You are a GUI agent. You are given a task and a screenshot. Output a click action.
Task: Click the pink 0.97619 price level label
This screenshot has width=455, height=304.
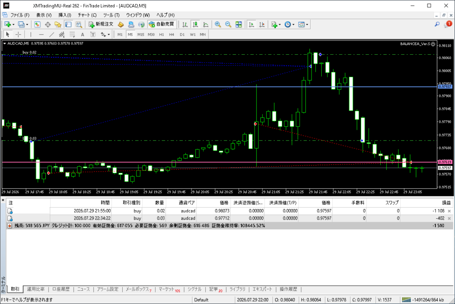[445, 162]
